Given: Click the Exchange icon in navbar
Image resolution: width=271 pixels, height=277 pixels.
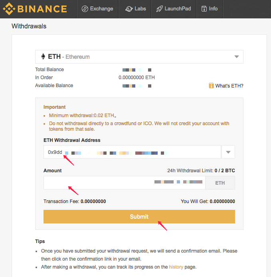Looking at the screenshot, I should tap(85, 9).
